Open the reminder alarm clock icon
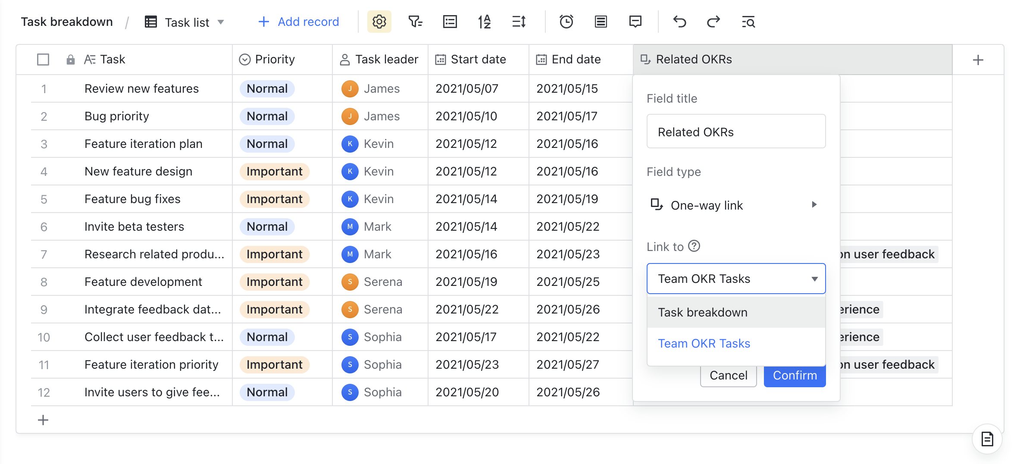Viewport: 1020px width, 464px height. (x=566, y=22)
